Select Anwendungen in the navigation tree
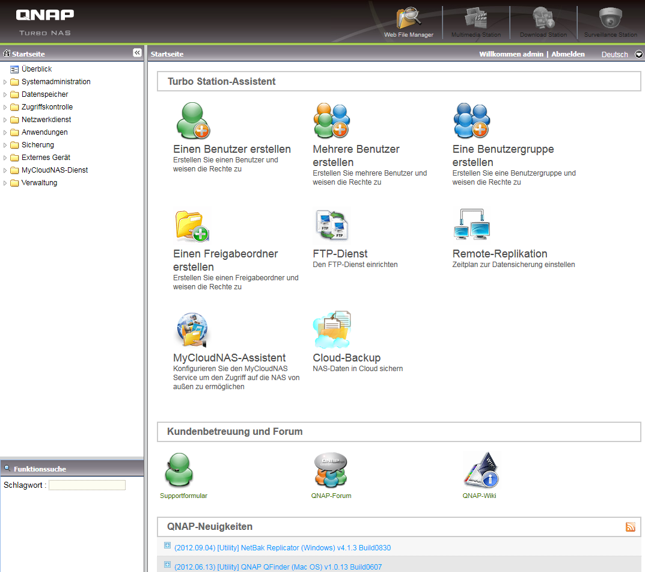 pos(44,132)
